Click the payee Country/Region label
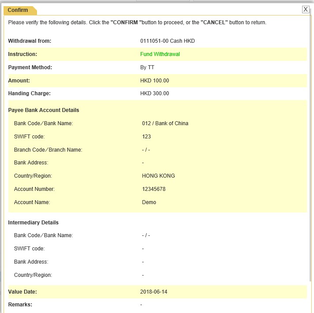The width and height of the screenshot is (314, 313). (x=33, y=176)
